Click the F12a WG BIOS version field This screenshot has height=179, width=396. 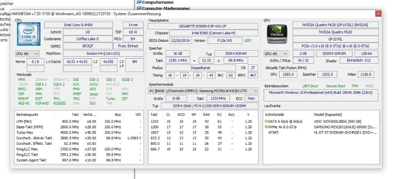pyautogui.click(x=225, y=40)
